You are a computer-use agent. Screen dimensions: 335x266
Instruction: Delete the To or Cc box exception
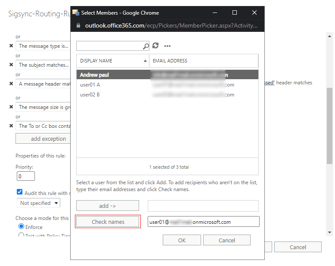coord(11,126)
